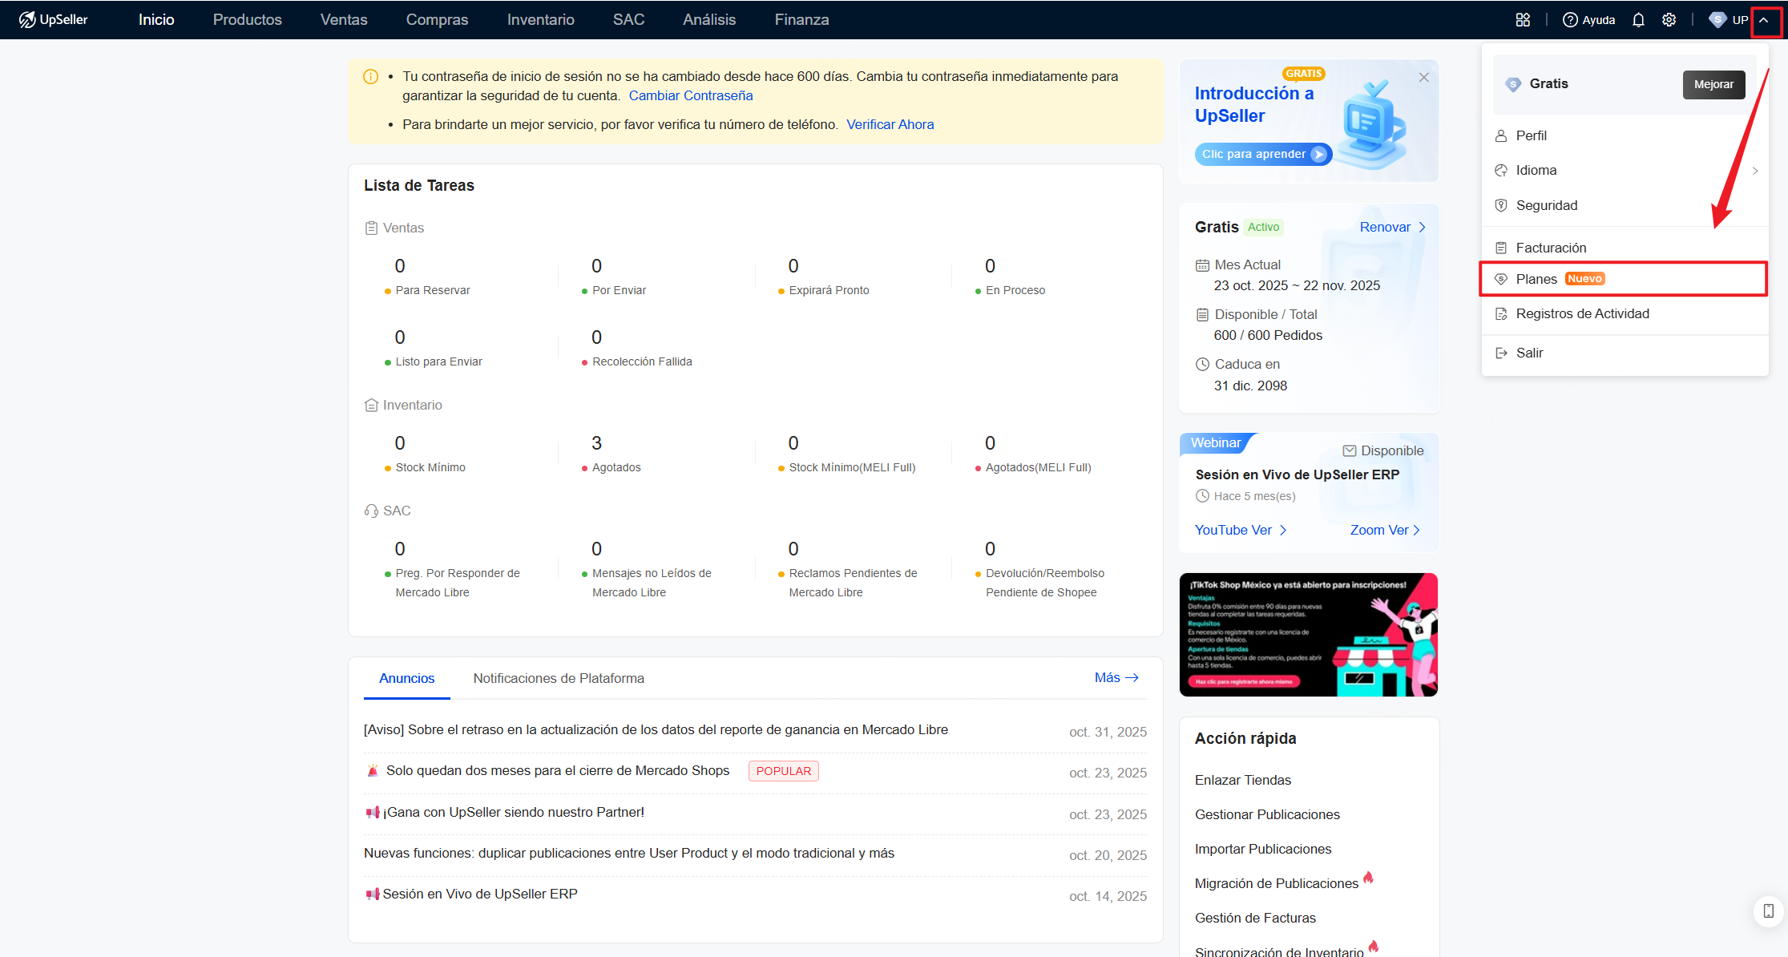This screenshot has height=957, width=1788.
Task: Switch to Notificaciones de Plataforma tab
Action: point(559,678)
